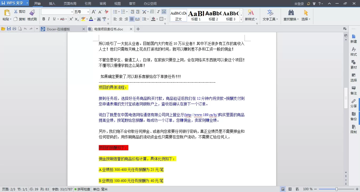Open the font size dropdown showing 五号
This screenshot has height=192, width=360.
coord(88,12)
